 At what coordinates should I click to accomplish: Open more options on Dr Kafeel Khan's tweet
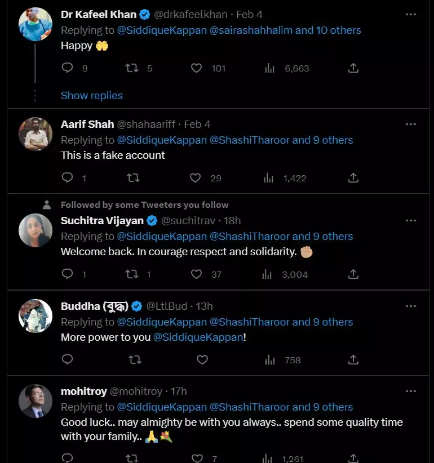click(410, 14)
